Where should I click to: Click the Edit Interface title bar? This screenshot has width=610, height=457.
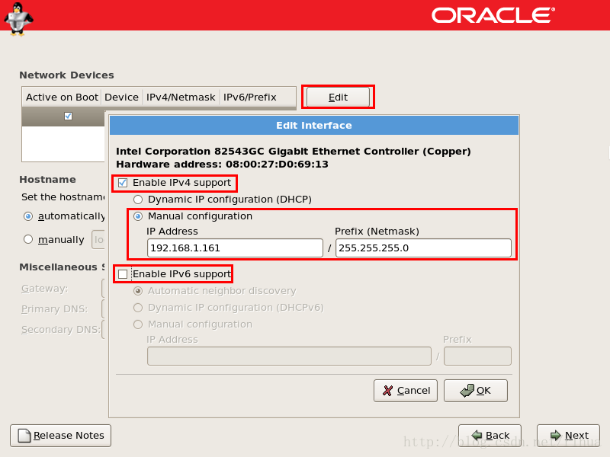click(x=314, y=125)
